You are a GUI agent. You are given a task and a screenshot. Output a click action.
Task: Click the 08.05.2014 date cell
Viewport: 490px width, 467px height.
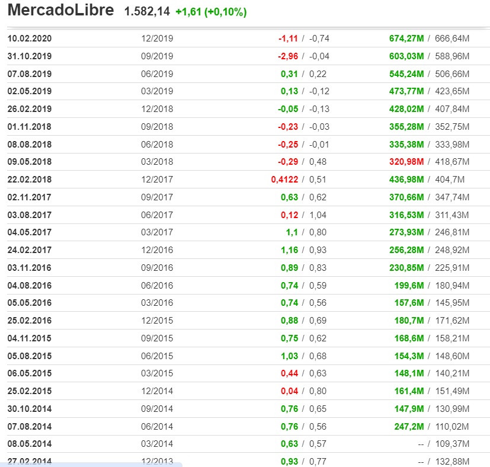[30, 444]
